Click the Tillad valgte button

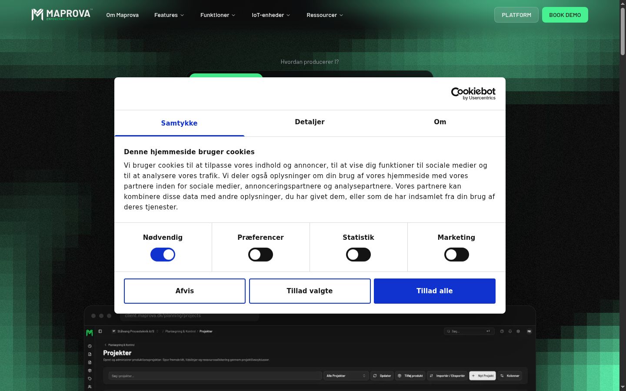click(310, 291)
